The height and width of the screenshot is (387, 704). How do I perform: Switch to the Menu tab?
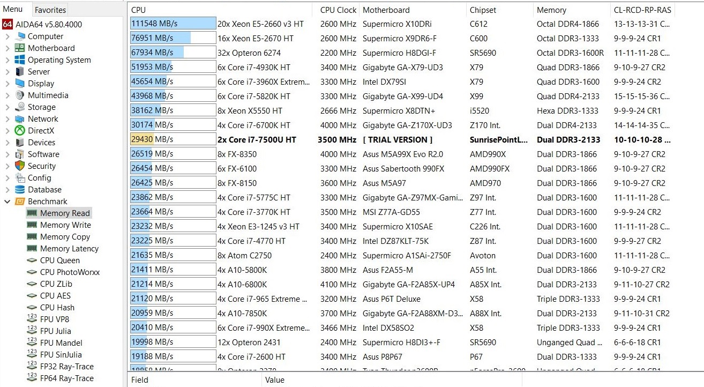[13, 9]
